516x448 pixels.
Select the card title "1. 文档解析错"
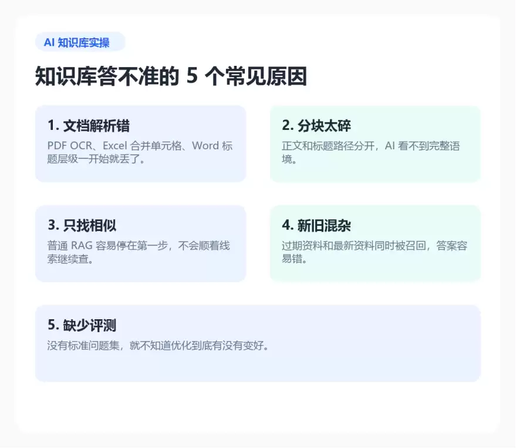pyautogui.click(x=89, y=126)
